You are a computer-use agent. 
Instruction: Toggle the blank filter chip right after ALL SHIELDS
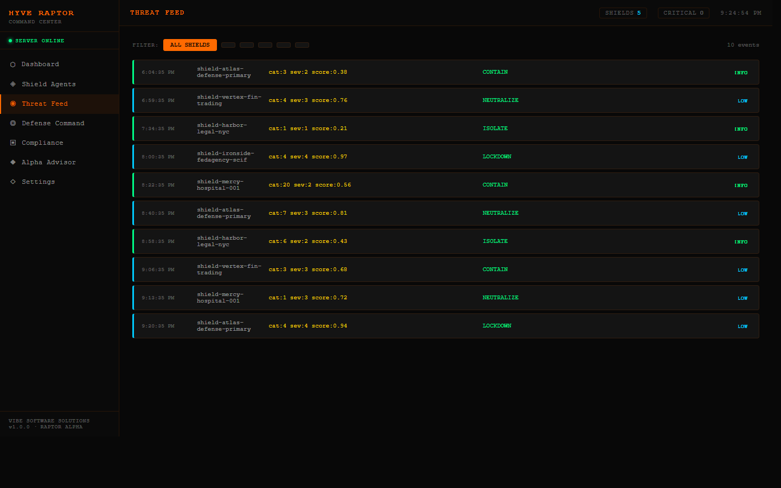click(228, 45)
